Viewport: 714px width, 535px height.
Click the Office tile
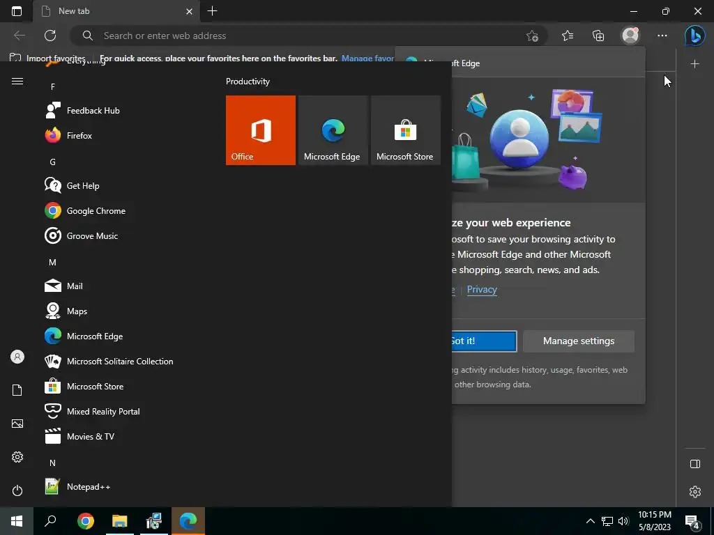pyautogui.click(x=261, y=130)
